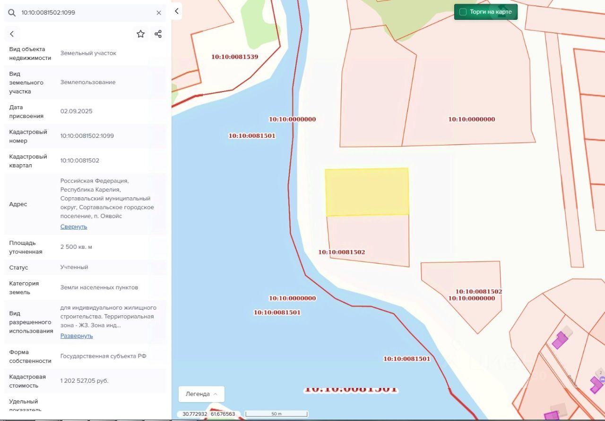The height and width of the screenshot is (421, 605).
Task: Click the magnifier search icon
Action: (x=12, y=13)
